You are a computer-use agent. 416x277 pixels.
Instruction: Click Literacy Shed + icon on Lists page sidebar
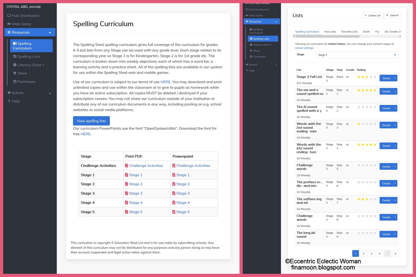(x=251, y=45)
